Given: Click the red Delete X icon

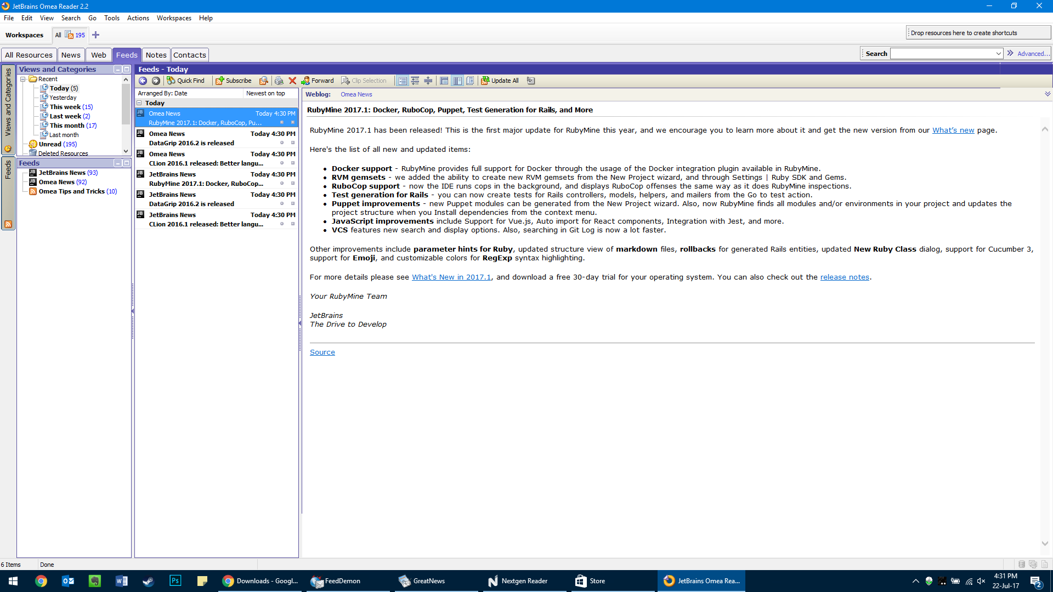Looking at the screenshot, I should pyautogui.click(x=292, y=81).
